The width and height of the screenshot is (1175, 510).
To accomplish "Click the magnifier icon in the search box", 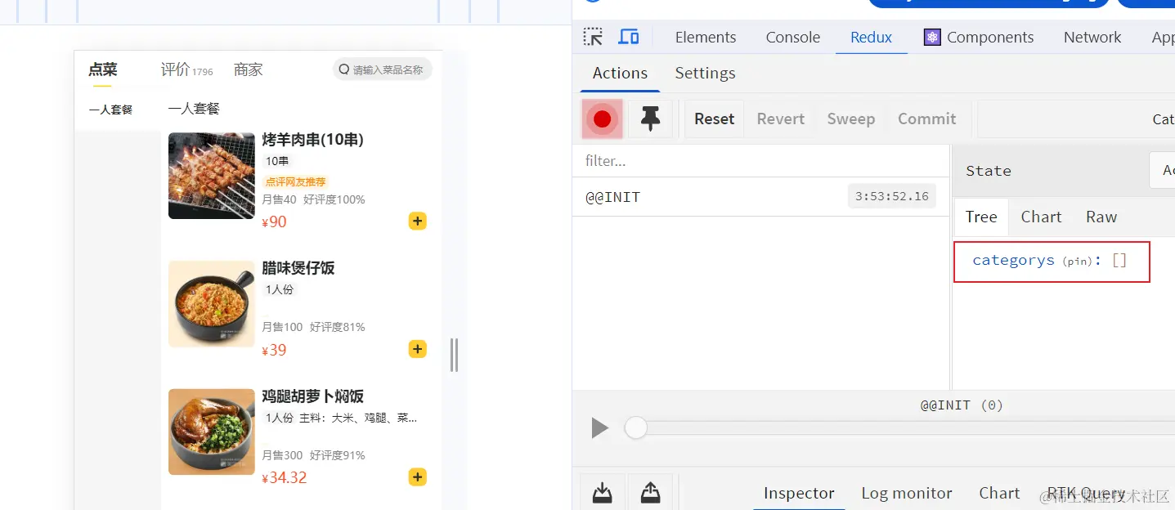I will click(343, 69).
